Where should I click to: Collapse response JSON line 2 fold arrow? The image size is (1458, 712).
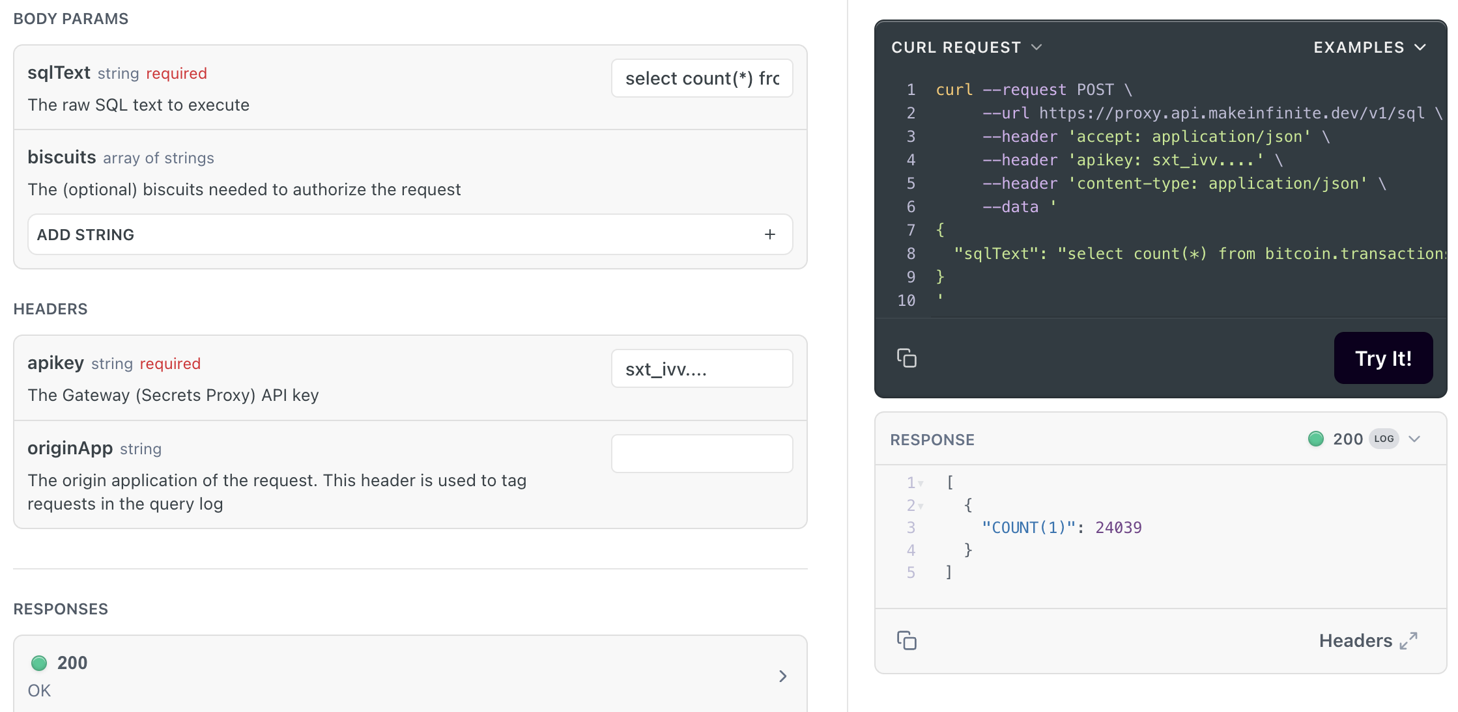click(921, 506)
